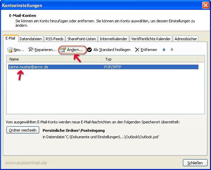Open the RSS-Feeds tab

[x=54, y=39]
